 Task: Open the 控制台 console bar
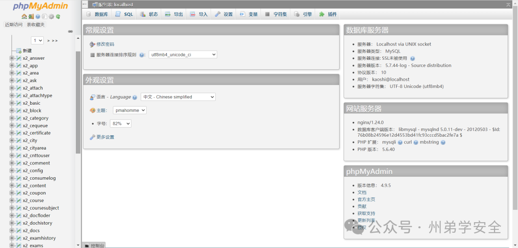tap(94, 245)
